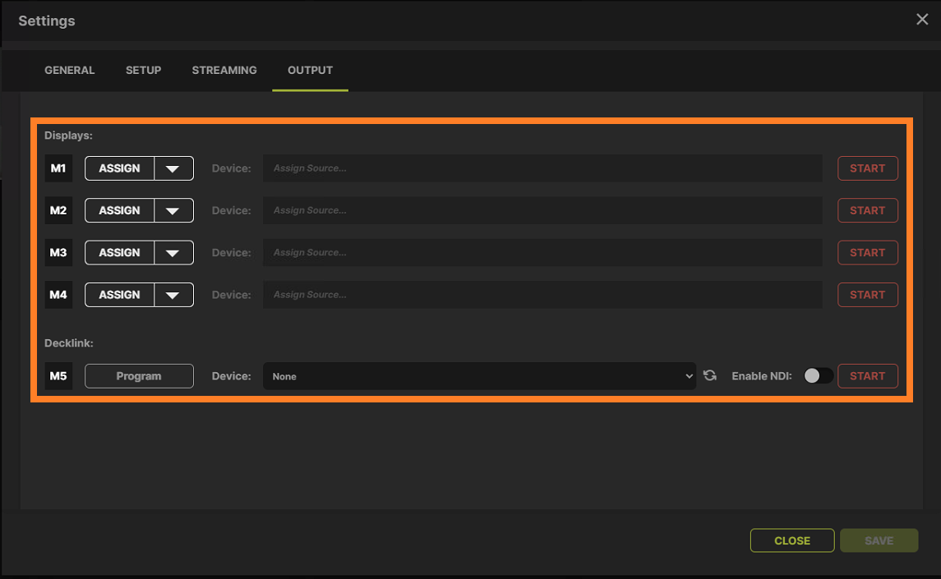The width and height of the screenshot is (941, 579).
Task: Select the OUTPUT tab
Action: [310, 70]
